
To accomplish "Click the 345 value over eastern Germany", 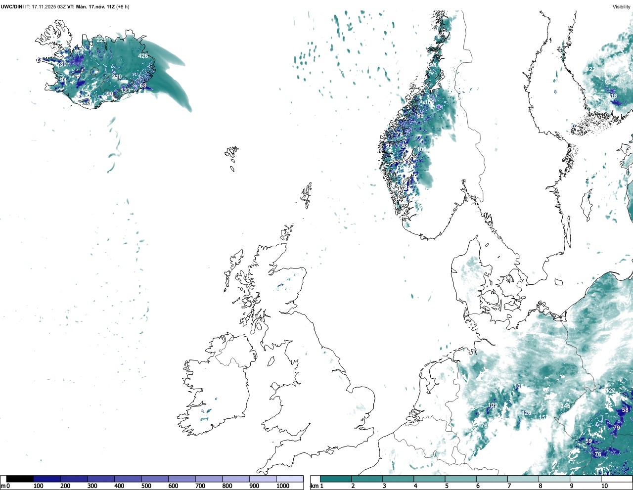I will (565, 406).
